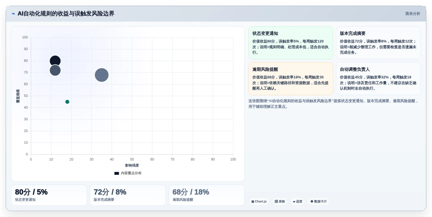Open the 自动调整负责人 info card
Screen dimensions: 432x217
tap(378, 79)
